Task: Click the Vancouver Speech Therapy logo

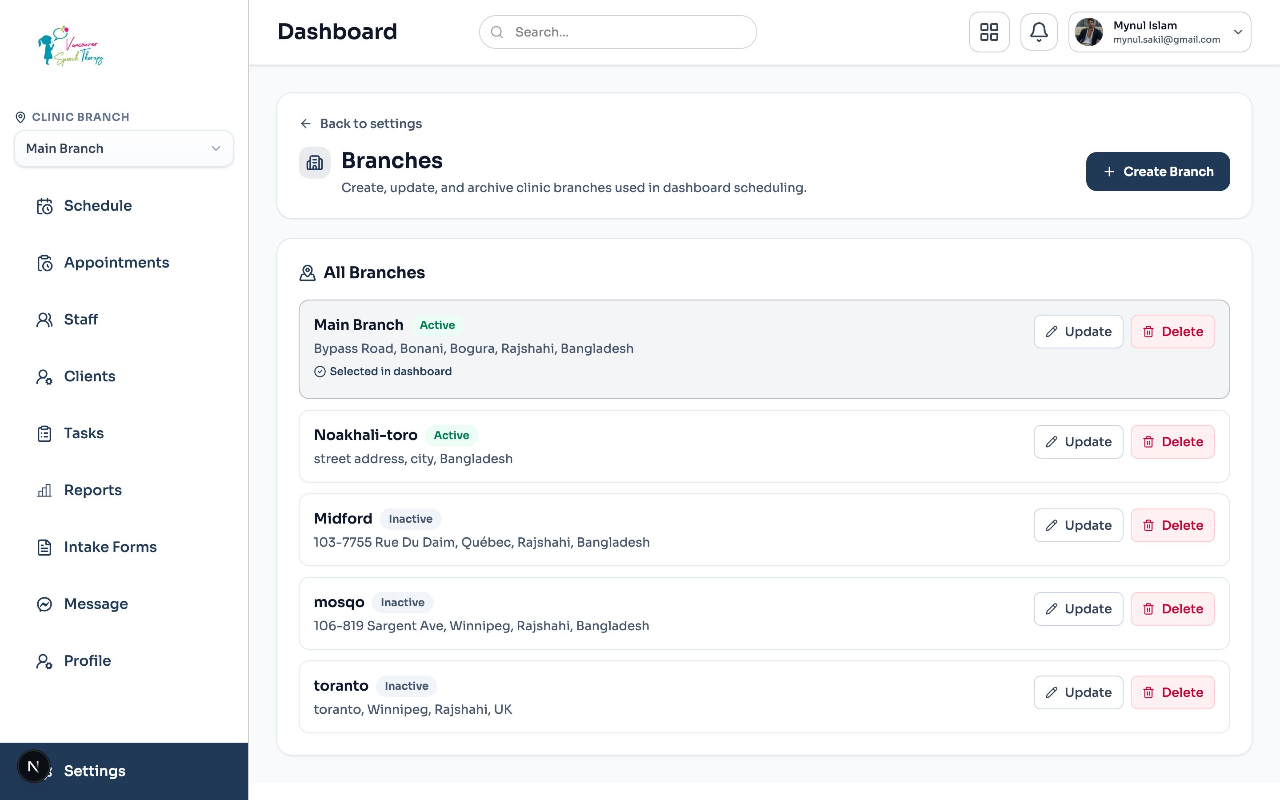Action: (x=71, y=46)
